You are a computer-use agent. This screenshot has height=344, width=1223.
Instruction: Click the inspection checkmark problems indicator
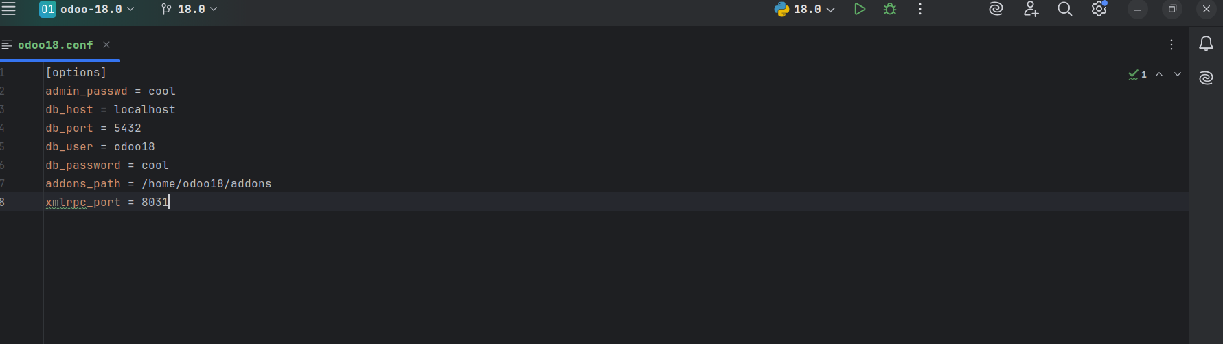tap(1137, 74)
